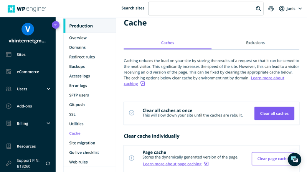Click the WP Engine logo
The width and height of the screenshot is (307, 172).
26,9
